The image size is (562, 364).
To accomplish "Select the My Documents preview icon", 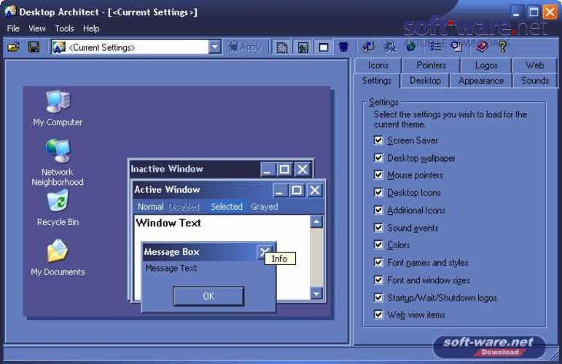I will coord(58,258).
